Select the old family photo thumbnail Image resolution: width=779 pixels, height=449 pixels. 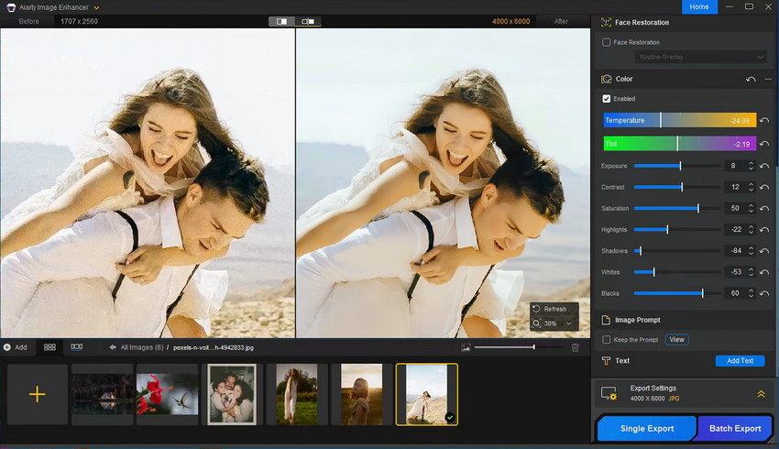pyautogui.click(x=232, y=394)
